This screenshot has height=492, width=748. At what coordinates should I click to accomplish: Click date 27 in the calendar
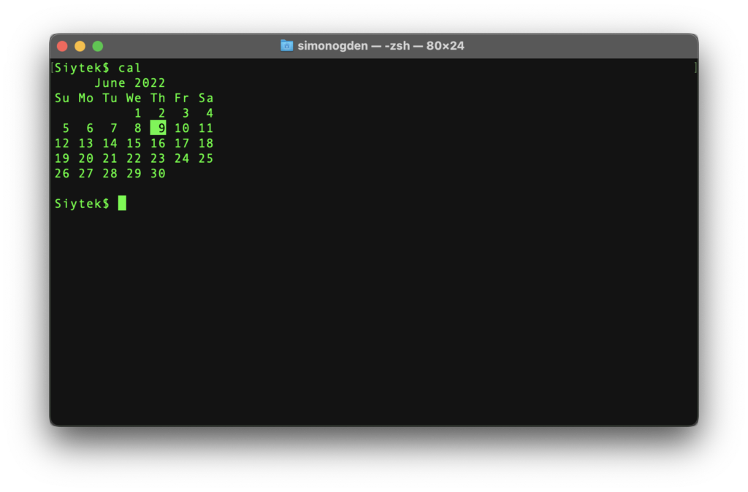click(x=86, y=174)
